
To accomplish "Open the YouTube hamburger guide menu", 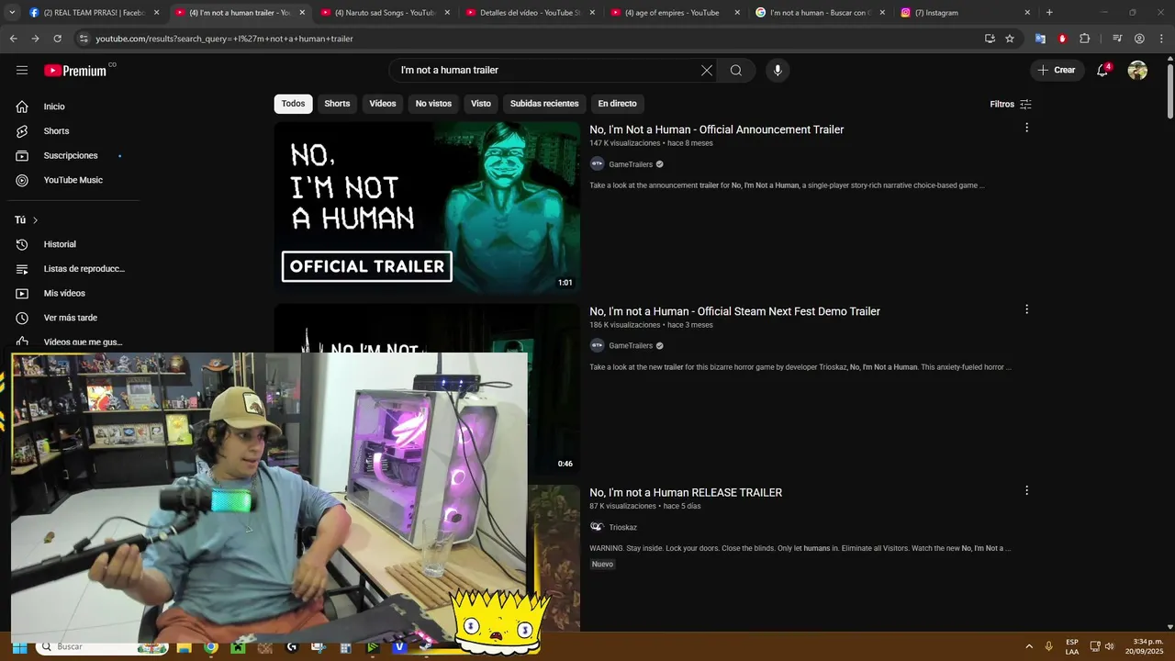I will pyautogui.click(x=22, y=70).
